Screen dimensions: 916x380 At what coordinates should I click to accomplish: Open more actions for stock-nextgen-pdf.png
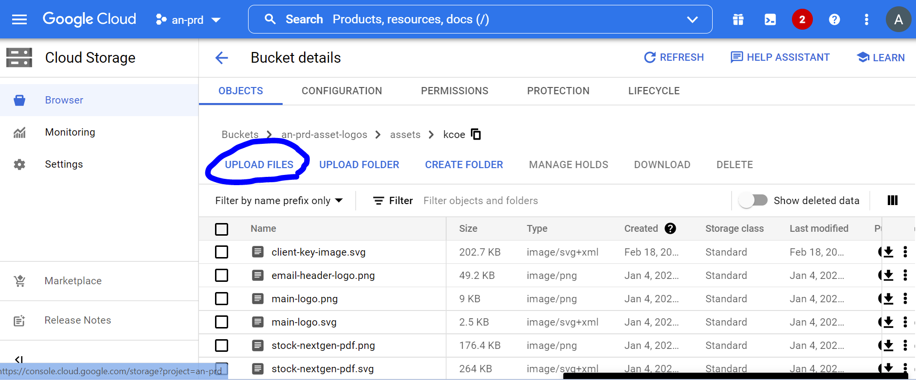point(905,345)
